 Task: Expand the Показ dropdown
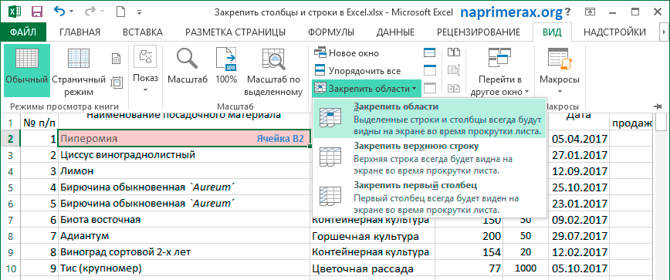(145, 70)
